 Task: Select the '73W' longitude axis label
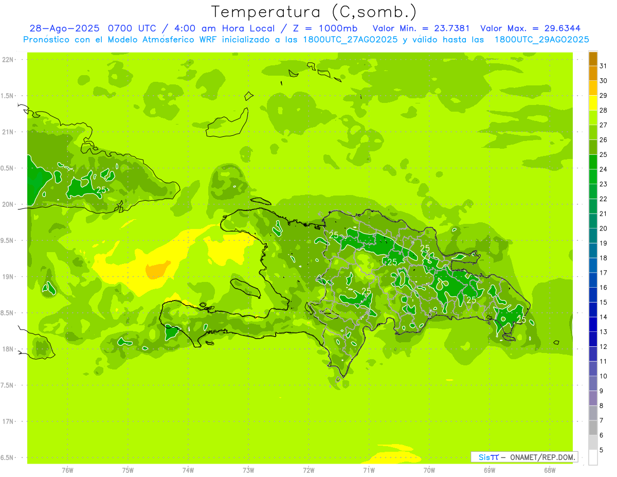(x=248, y=470)
